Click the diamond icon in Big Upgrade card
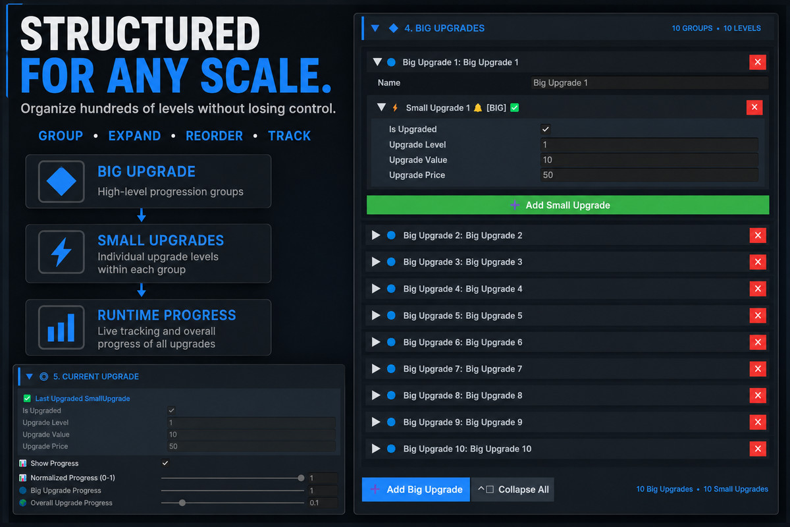The image size is (790, 527). 61,181
